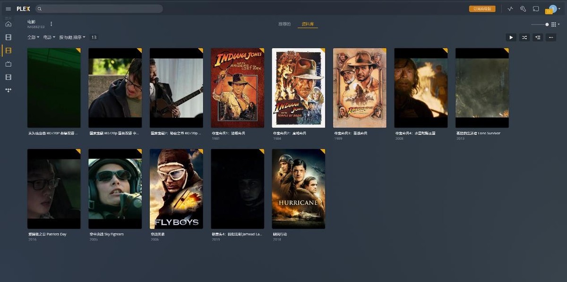Open the poster of man in black hoodie
The image size is (567, 282).
point(115,88)
